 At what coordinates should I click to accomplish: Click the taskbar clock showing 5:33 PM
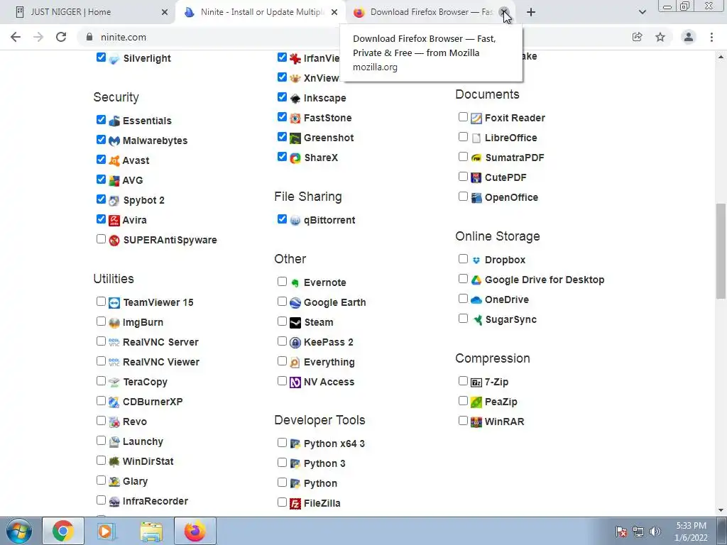click(x=691, y=532)
